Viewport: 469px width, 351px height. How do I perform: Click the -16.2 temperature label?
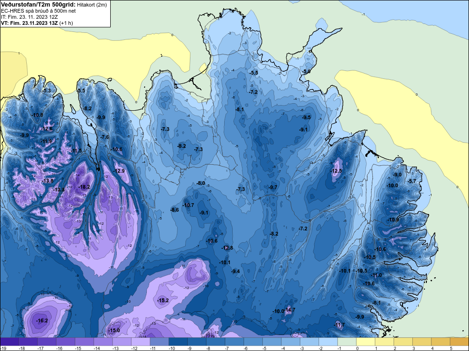42,320
